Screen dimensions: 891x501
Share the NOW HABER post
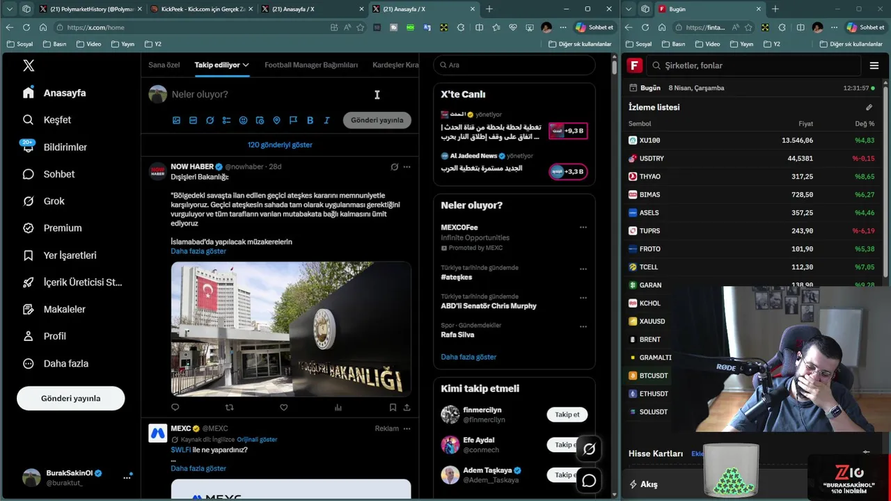[407, 408]
